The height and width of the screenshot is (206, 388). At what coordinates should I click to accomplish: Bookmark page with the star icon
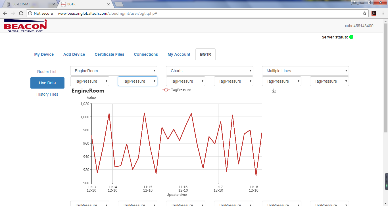[365, 13]
